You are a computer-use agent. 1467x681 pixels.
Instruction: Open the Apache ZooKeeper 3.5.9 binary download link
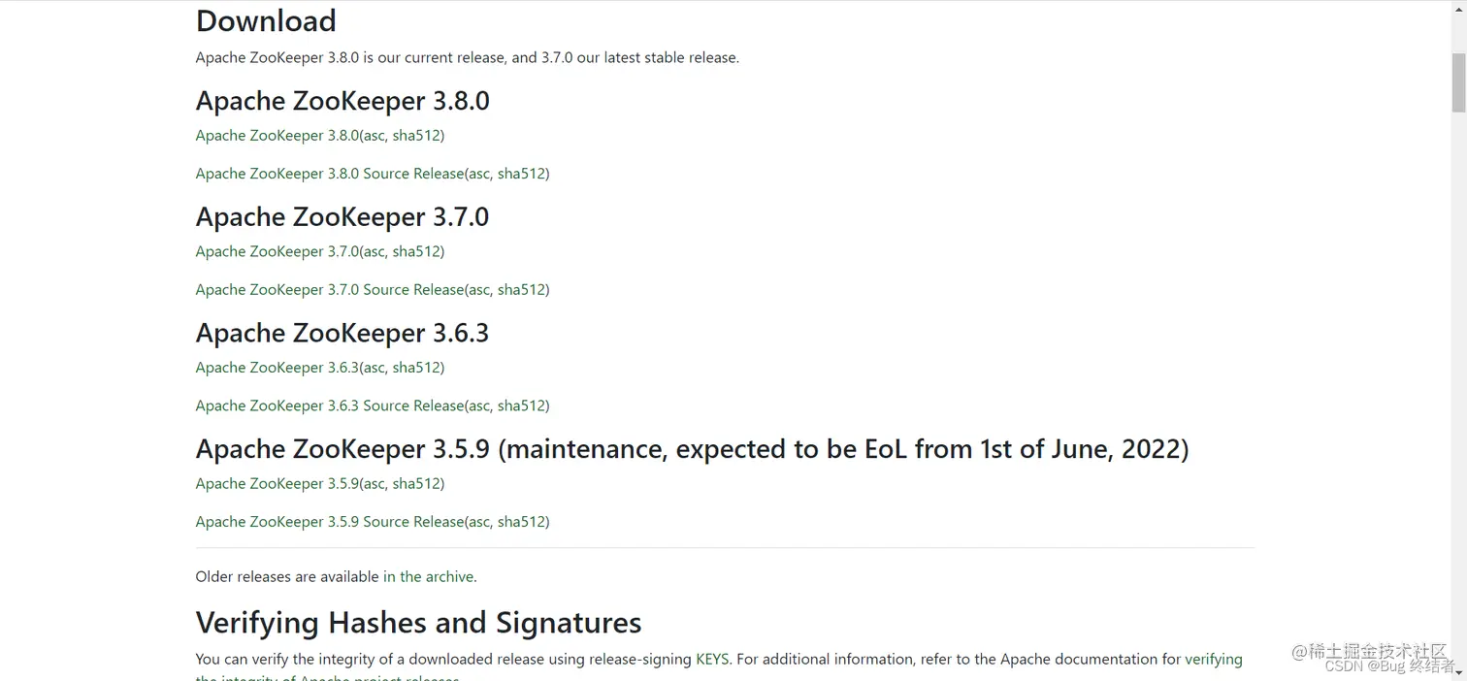(277, 483)
